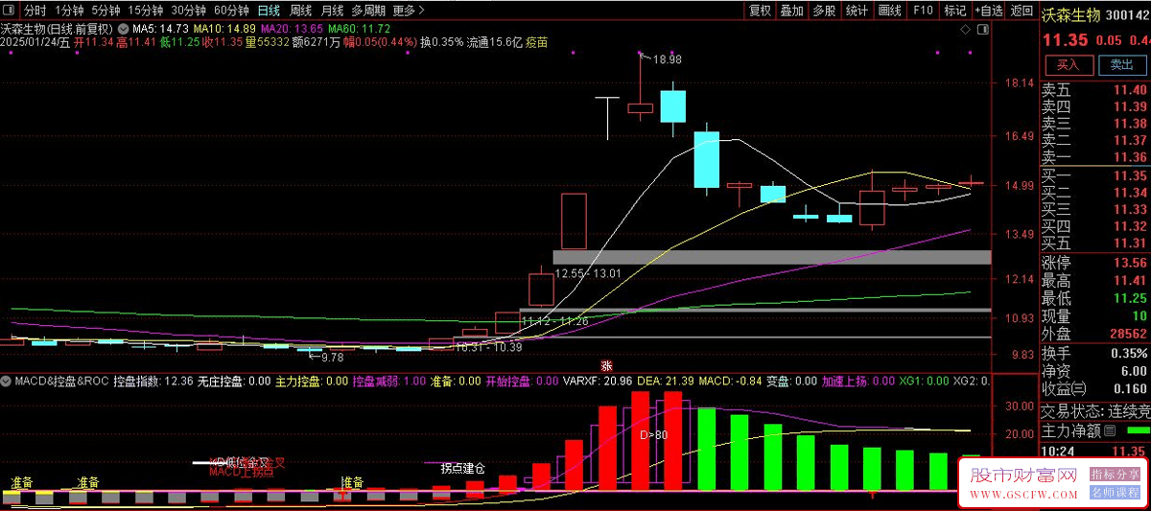Click the MA20: 13.65 indicator label
The height and width of the screenshot is (511, 1151).
click(294, 29)
